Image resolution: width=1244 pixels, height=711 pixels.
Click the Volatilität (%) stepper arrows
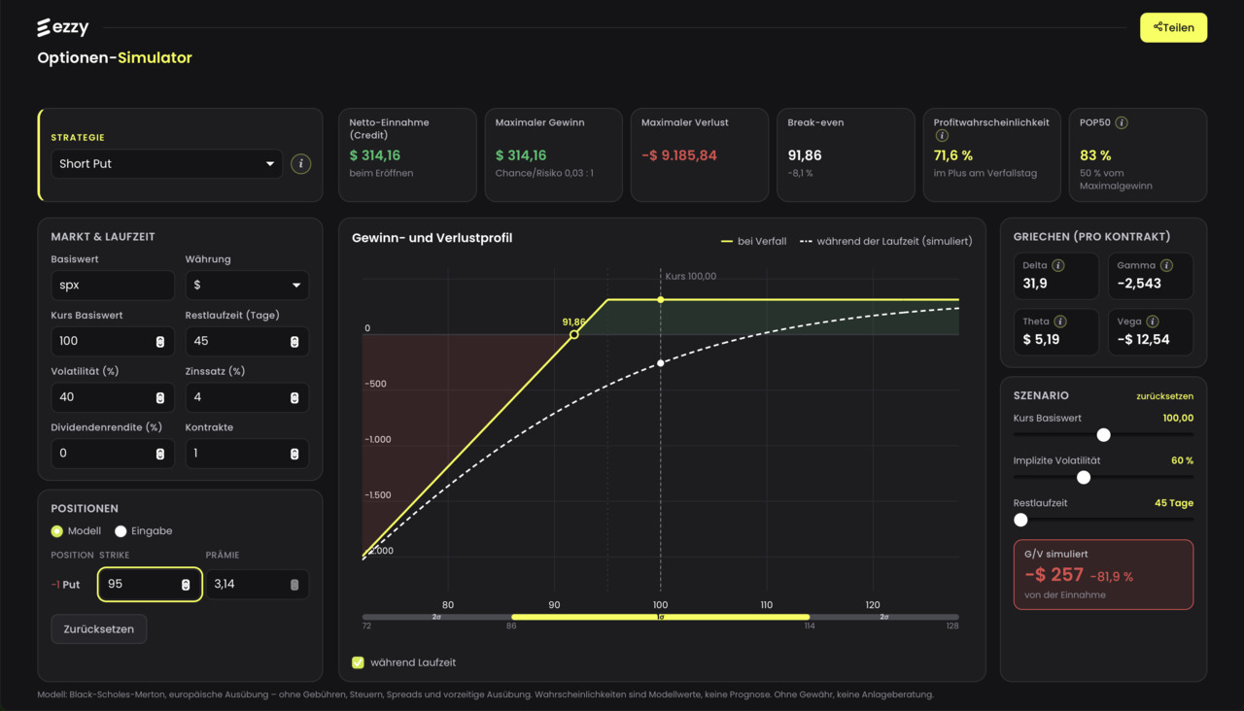coord(160,397)
